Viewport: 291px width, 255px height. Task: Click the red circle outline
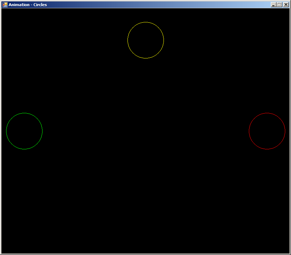267,131
